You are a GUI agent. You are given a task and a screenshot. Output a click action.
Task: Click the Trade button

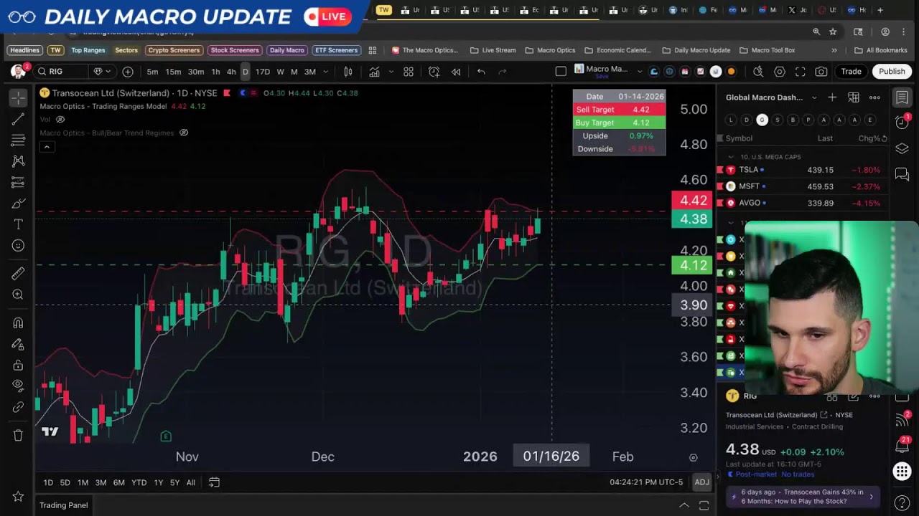click(852, 72)
